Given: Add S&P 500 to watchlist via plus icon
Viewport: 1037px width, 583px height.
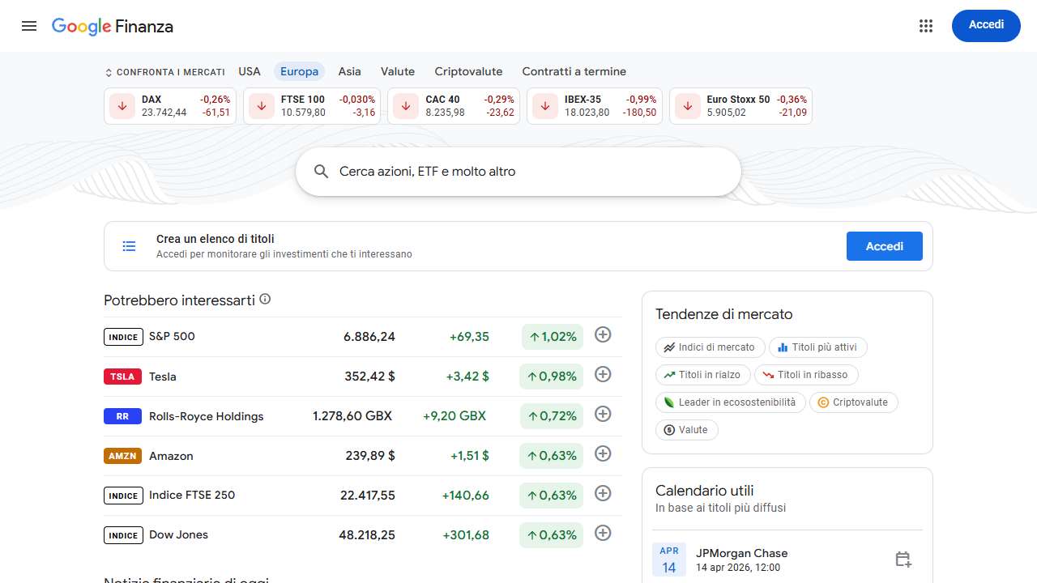Looking at the screenshot, I should pyautogui.click(x=603, y=334).
